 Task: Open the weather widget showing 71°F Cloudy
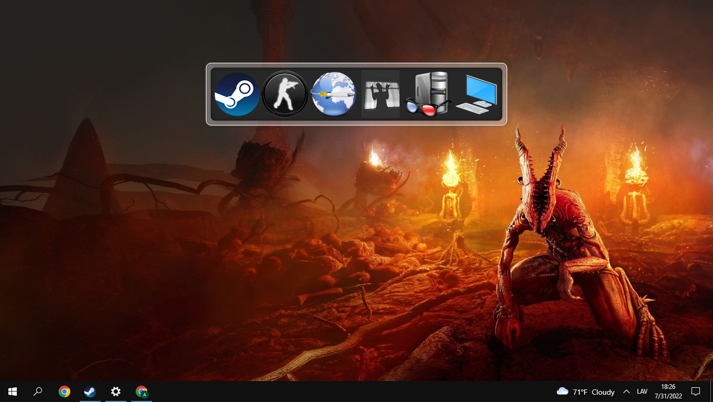click(586, 392)
